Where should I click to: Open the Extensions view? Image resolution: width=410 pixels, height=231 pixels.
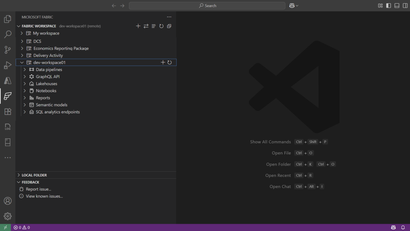coord(8,111)
